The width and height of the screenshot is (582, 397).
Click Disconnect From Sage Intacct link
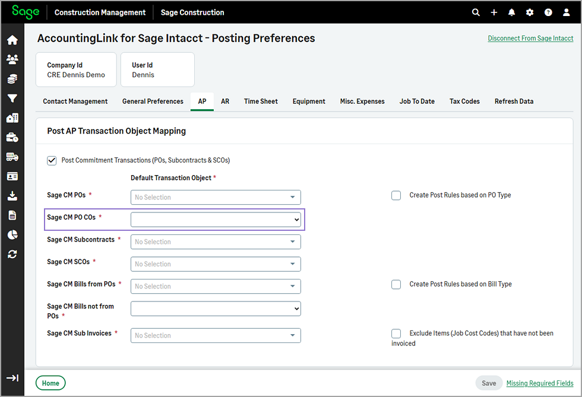tap(530, 38)
